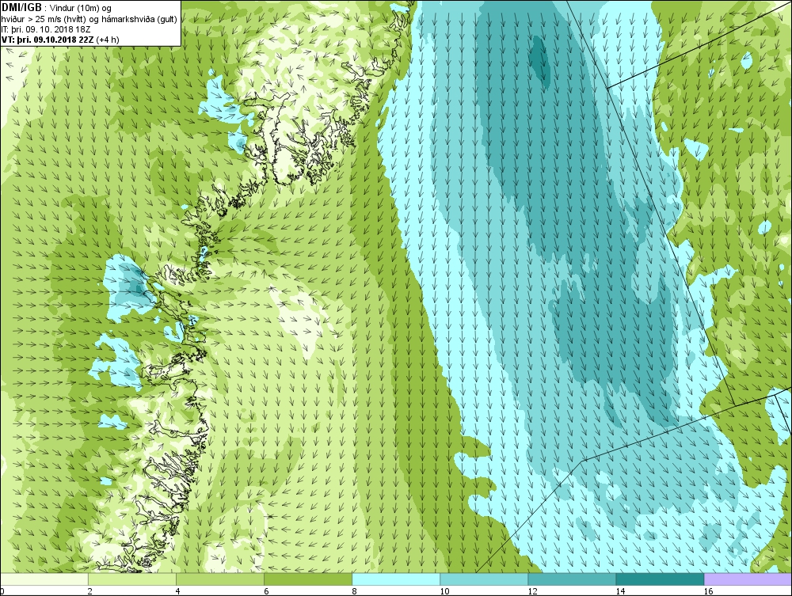Click the legend scale label '12'
Viewport: 792px width, 596px height.
click(532, 591)
